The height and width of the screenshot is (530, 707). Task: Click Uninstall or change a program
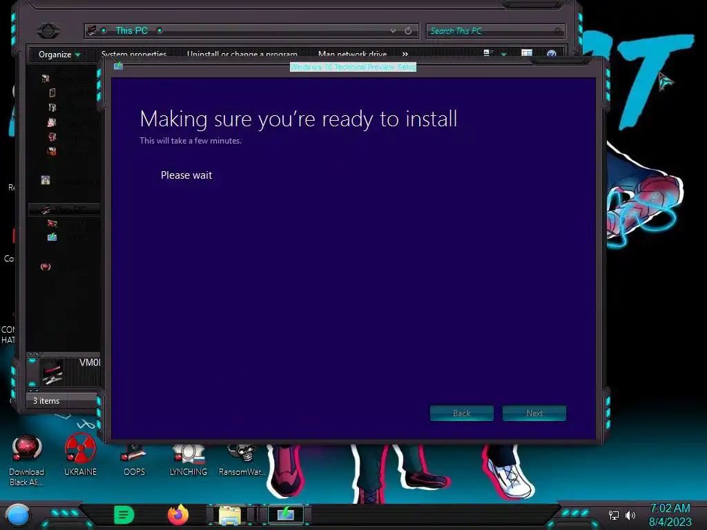tap(242, 54)
